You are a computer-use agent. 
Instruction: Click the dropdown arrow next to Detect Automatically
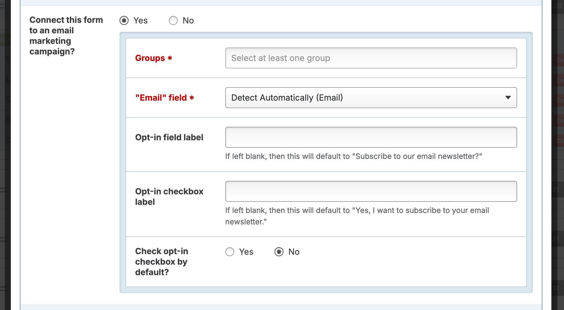[x=508, y=98]
